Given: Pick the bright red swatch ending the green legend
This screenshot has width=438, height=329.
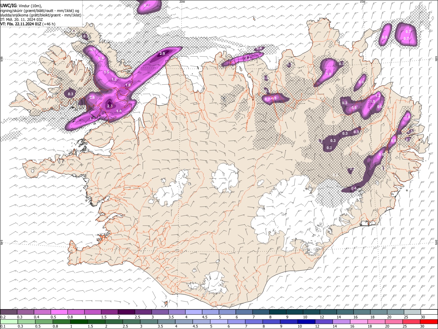Looking at the screenshot, I should click(x=429, y=321).
